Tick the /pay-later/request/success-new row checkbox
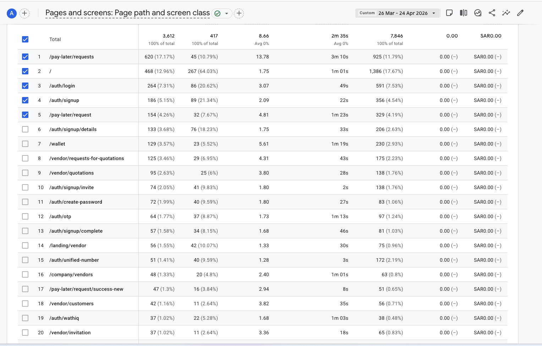Viewport: 542px width, 346px height. coord(25,289)
